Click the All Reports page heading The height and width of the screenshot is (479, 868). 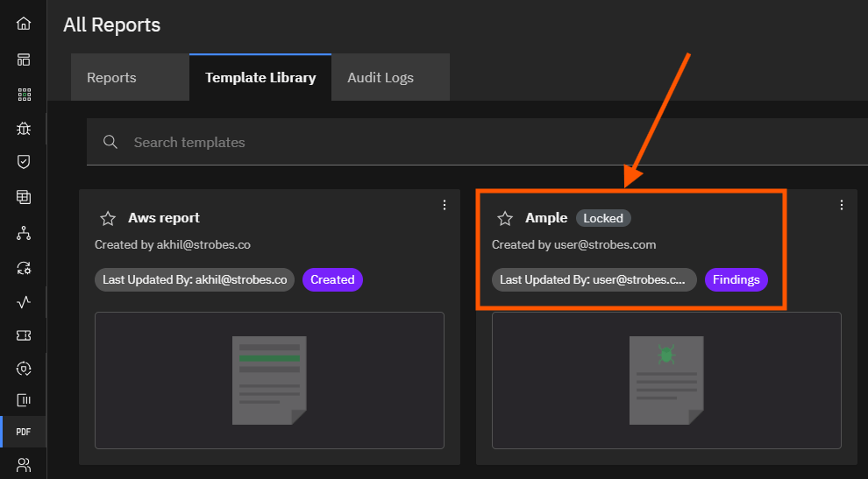click(x=112, y=25)
